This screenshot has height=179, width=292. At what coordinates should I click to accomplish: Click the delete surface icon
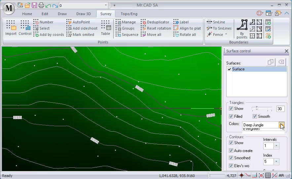(281, 62)
